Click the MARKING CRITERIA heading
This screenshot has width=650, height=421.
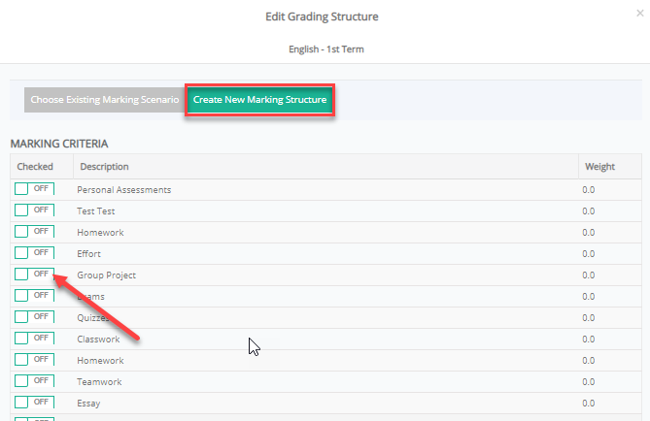59,144
